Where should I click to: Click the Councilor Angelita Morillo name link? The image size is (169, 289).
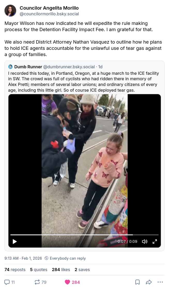[49, 8]
